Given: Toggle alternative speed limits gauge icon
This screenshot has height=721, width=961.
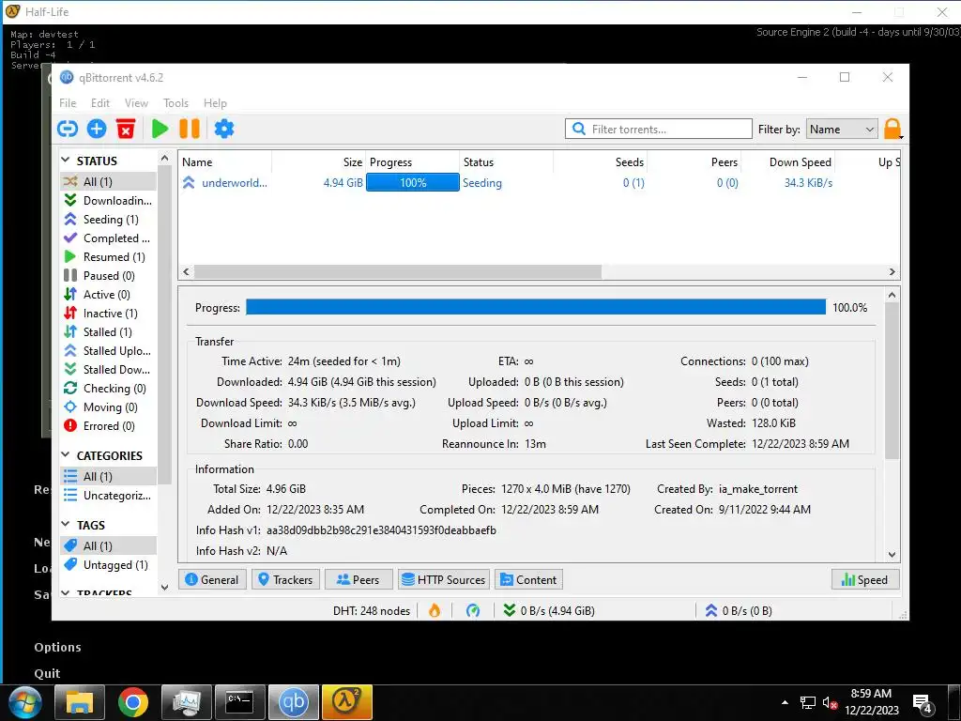Looking at the screenshot, I should pos(473,610).
